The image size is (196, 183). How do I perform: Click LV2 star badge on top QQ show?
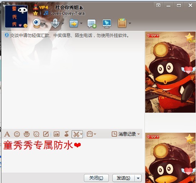tap(190, 38)
